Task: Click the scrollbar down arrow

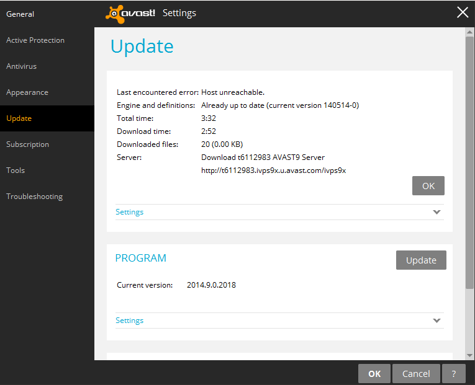Action: [469, 356]
